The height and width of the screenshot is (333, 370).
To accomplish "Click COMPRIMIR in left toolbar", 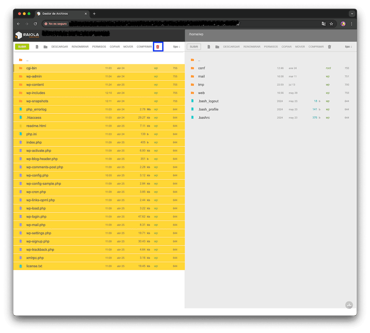I will click(144, 47).
